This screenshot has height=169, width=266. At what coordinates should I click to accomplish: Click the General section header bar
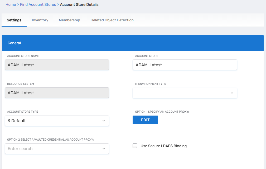click(133, 43)
